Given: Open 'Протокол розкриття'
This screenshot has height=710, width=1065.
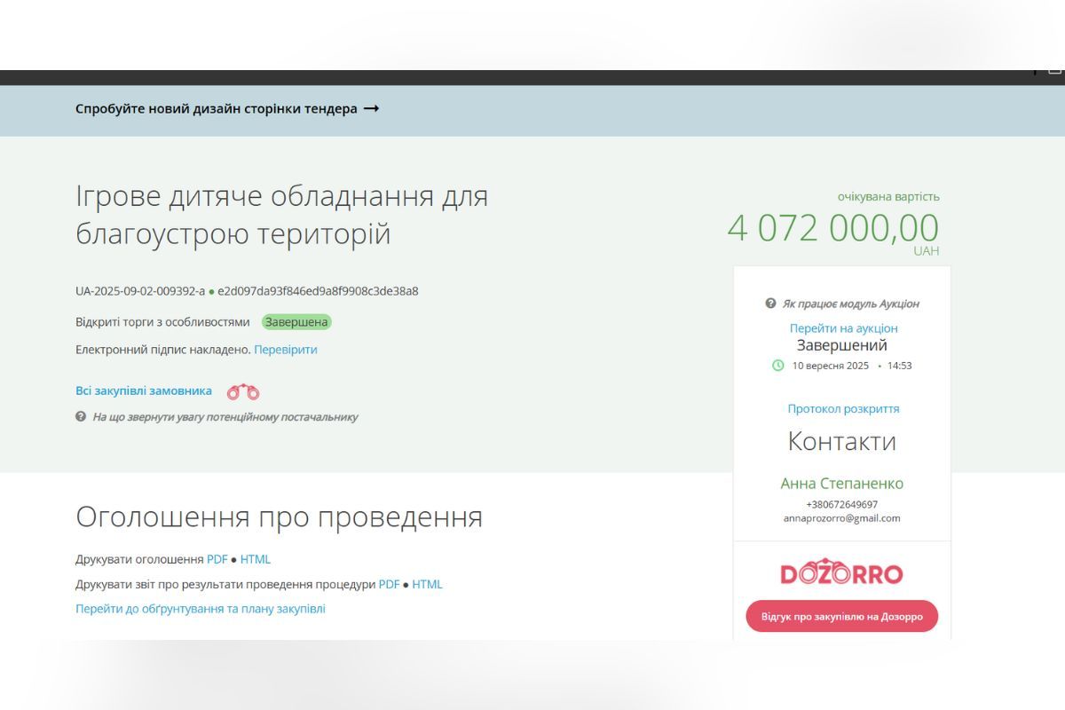Looking at the screenshot, I should [842, 408].
